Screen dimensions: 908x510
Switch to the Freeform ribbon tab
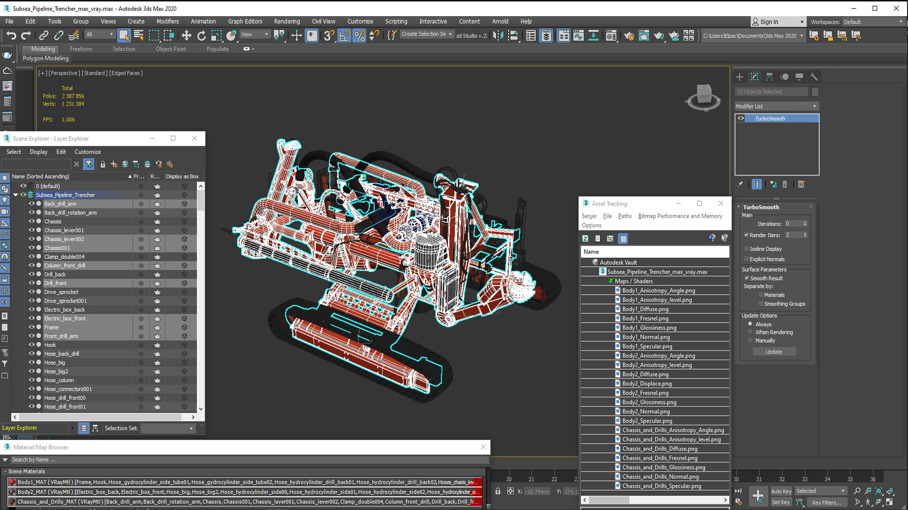81,49
